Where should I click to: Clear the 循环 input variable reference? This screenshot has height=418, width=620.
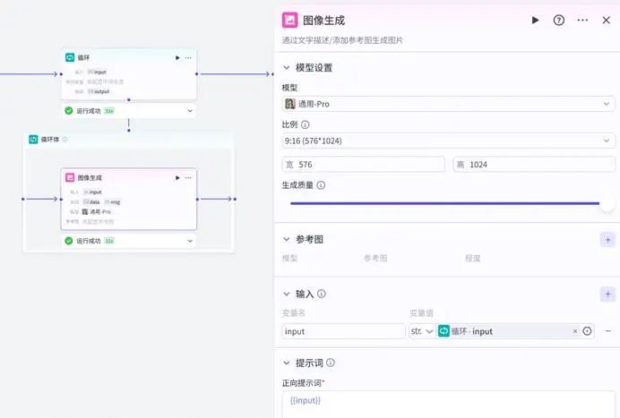point(575,331)
